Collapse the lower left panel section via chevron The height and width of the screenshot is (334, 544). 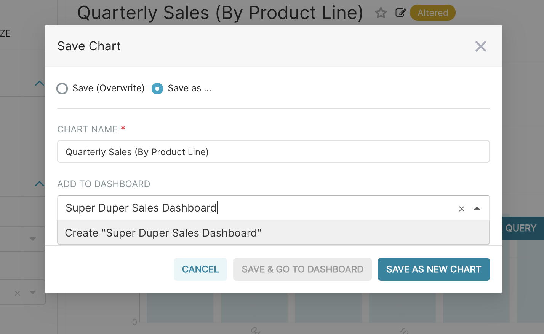(x=39, y=184)
